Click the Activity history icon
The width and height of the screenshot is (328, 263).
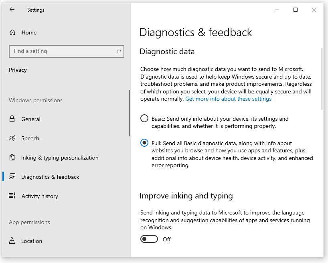coord(12,196)
